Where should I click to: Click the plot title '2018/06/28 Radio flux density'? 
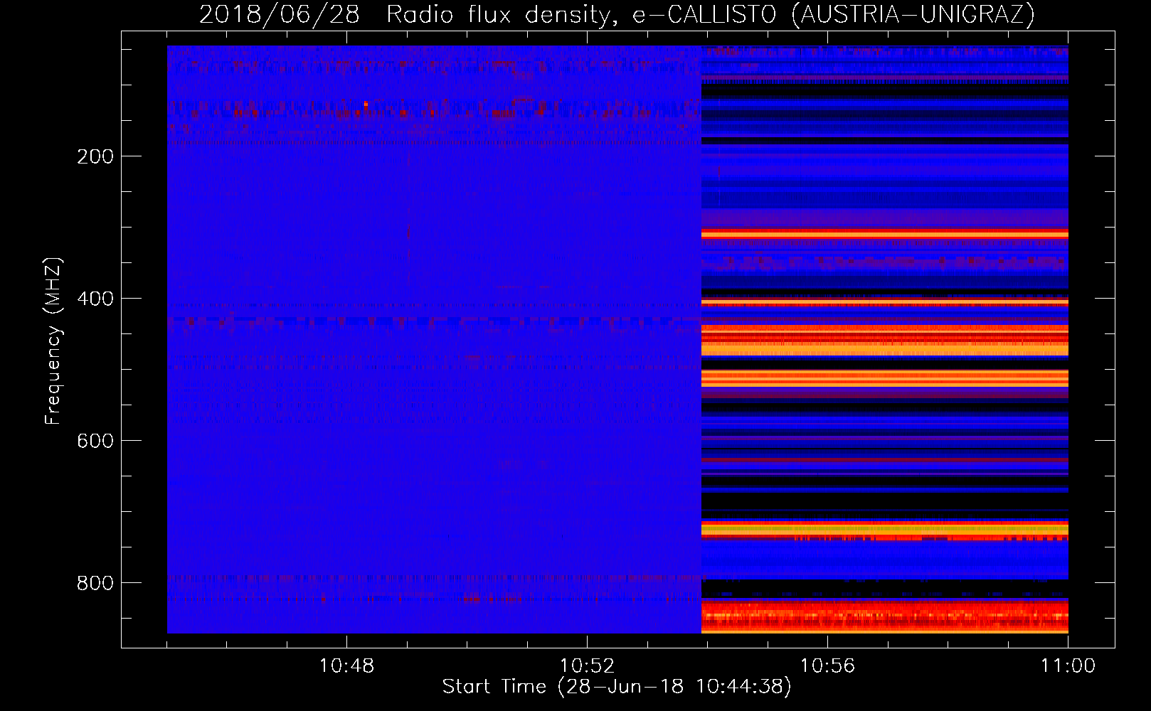(x=617, y=15)
